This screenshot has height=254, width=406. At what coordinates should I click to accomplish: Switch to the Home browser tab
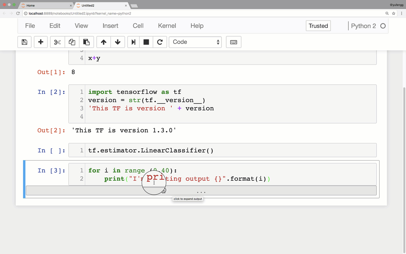click(31, 6)
